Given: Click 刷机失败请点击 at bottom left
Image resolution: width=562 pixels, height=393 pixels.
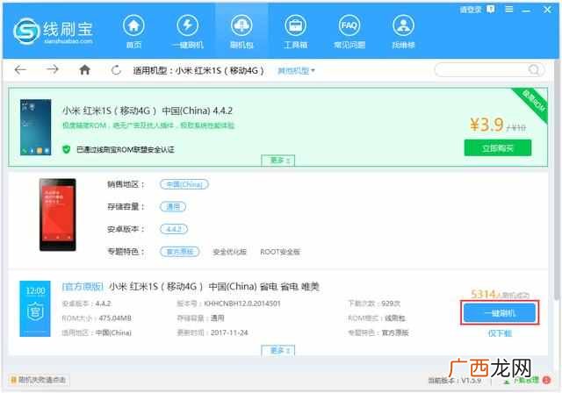Looking at the screenshot, I should [39, 380].
